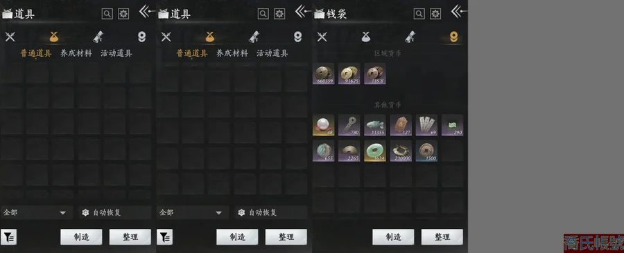The width and height of the screenshot is (624, 253).
Task: Click the 制造 button in the 钱袋 panel
Action: click(x=393, y=237)
